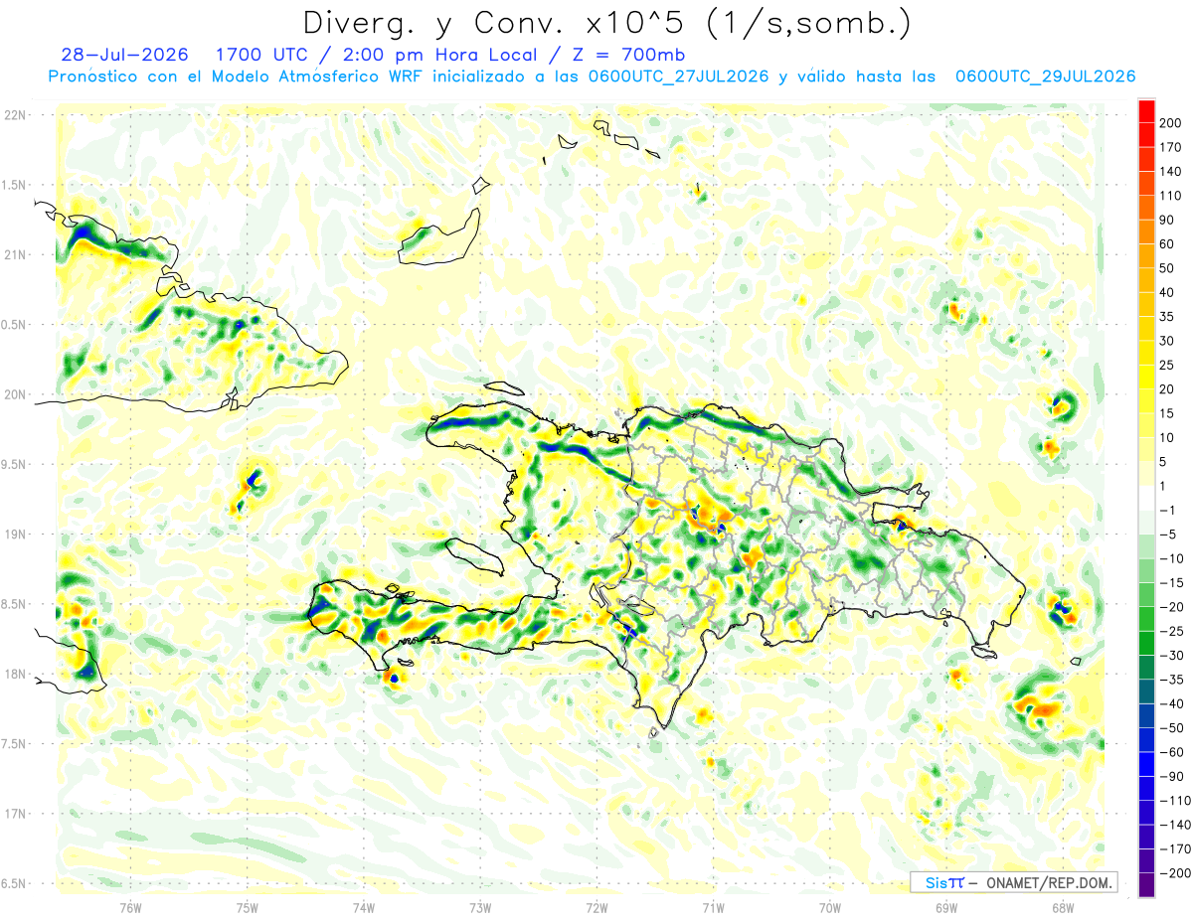Click the "72W" longitude label
Image resolution: width=1193 pixels, height=921 pixels.
pyautogui.click(x=596, y=908)
